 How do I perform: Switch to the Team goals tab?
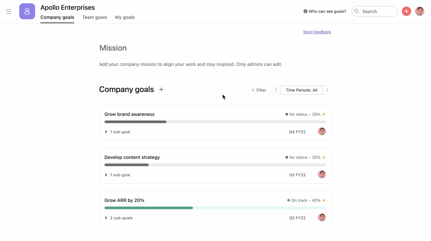(x=94, y=17)
